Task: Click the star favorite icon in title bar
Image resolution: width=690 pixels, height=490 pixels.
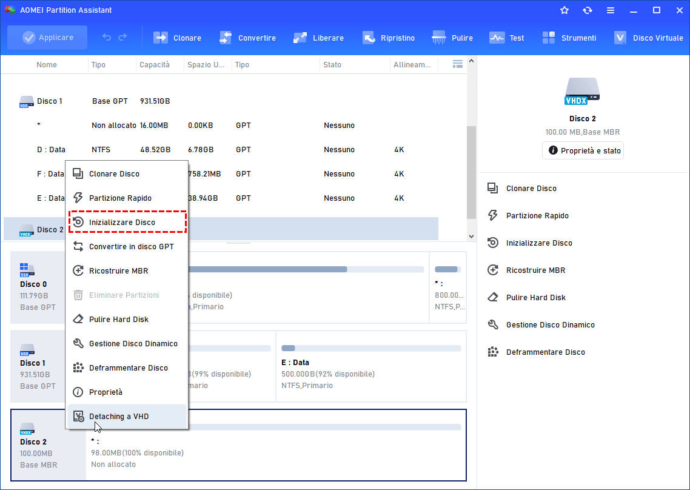Action: pyautogui.click(x=564, y=10)
